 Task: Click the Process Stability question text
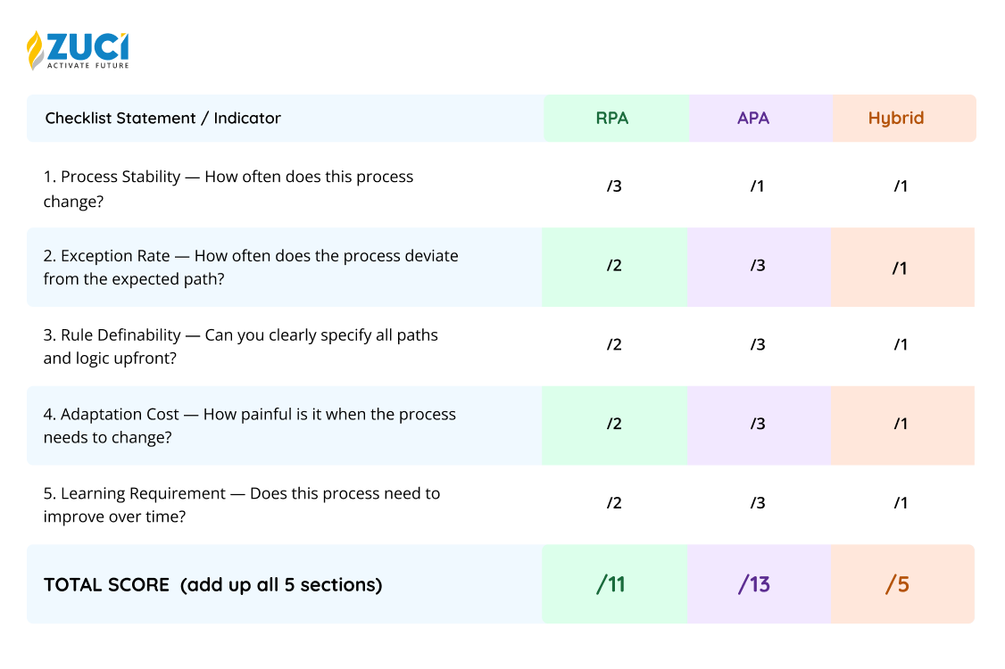[228, 188]
